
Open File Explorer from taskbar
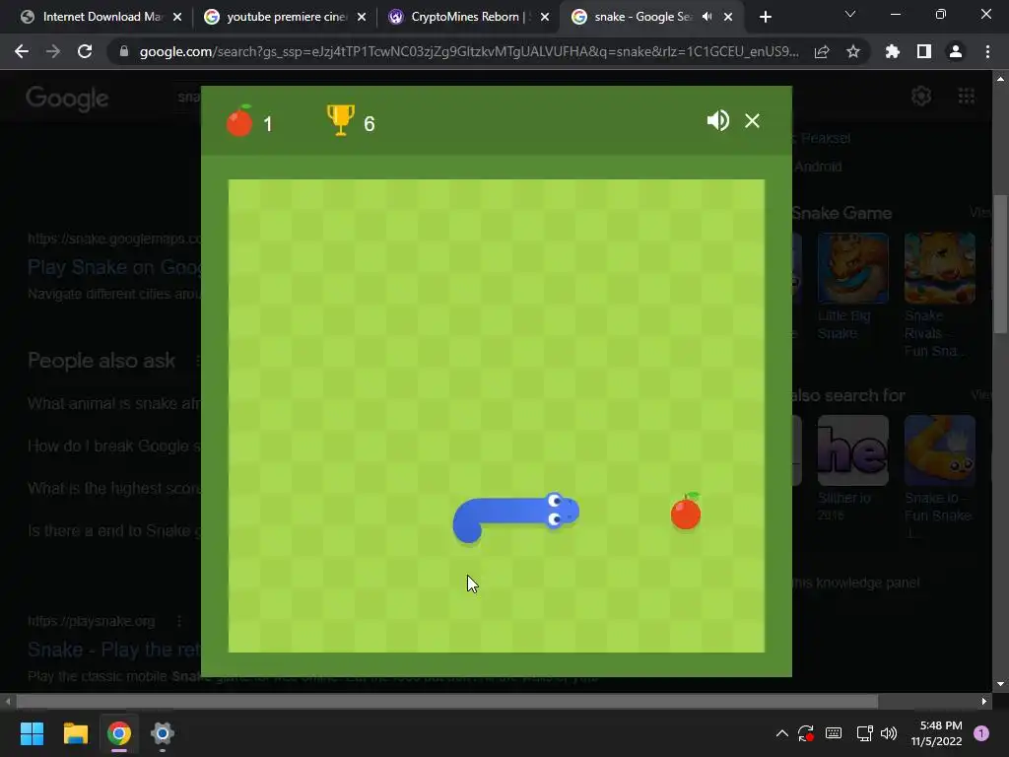(75, 733)
